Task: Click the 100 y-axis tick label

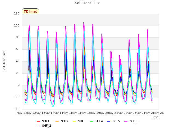Action: click(x=17, y=25)
